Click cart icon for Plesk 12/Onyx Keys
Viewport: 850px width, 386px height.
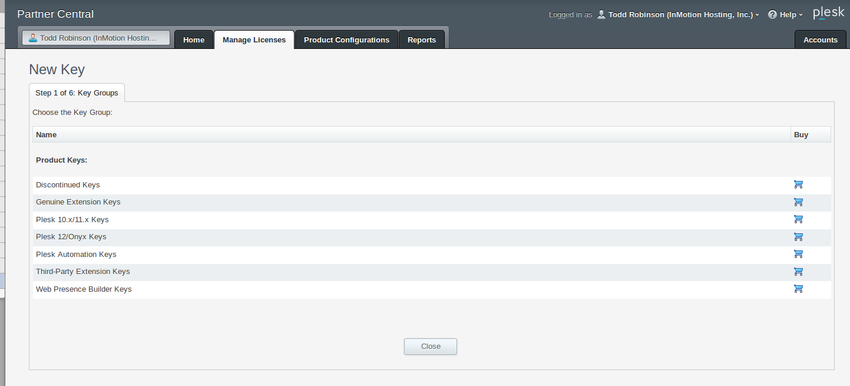(x=798, y=237)
